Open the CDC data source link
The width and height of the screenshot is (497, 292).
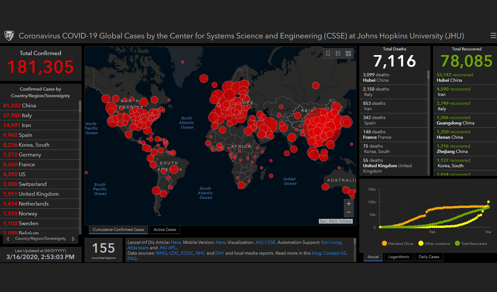click(174, 253)
